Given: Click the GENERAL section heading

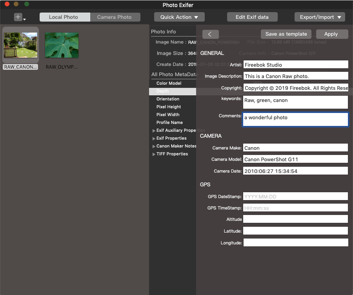Looking at the screenshot, I should click(212, 53).
